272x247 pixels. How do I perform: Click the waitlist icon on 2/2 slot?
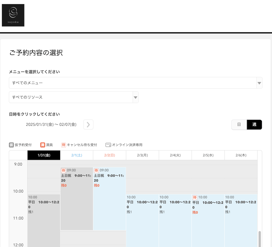pos(96,170)
